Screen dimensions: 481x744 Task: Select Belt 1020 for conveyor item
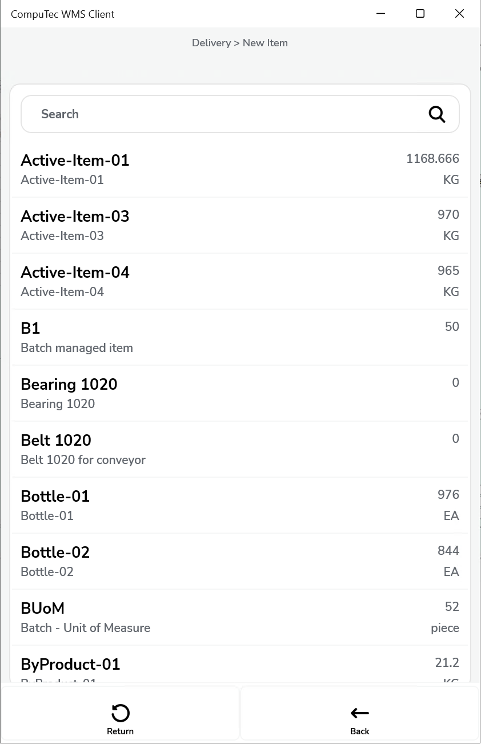(240, 449)
